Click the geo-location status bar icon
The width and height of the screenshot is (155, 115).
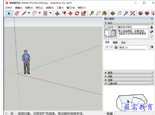(6, 113)
